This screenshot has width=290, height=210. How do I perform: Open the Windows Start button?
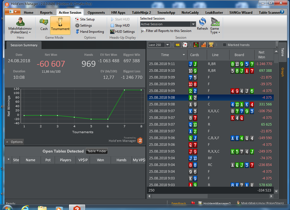coord(7,208)
